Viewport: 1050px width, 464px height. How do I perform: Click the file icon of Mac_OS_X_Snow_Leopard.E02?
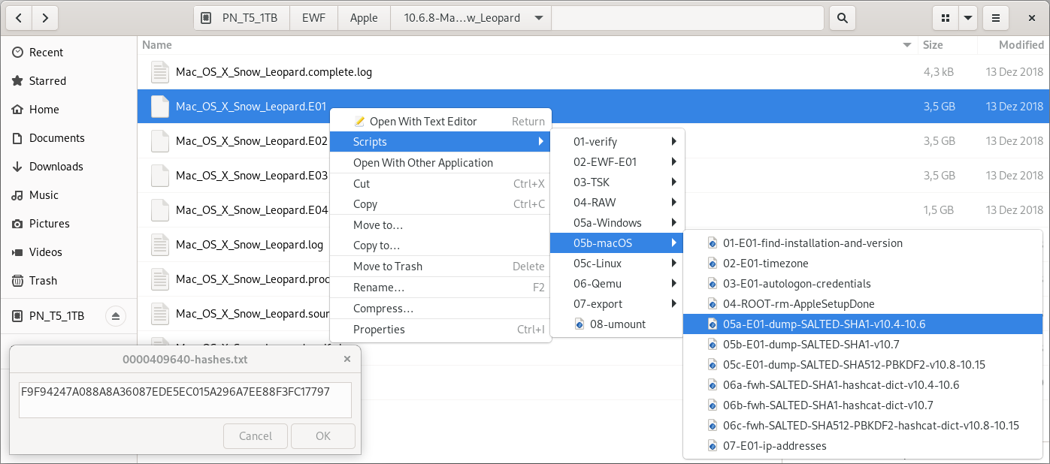(160, 141)
